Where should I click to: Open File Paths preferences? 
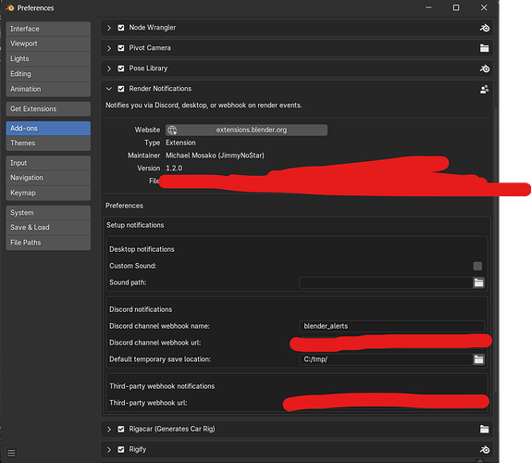[x=48, y=243]
